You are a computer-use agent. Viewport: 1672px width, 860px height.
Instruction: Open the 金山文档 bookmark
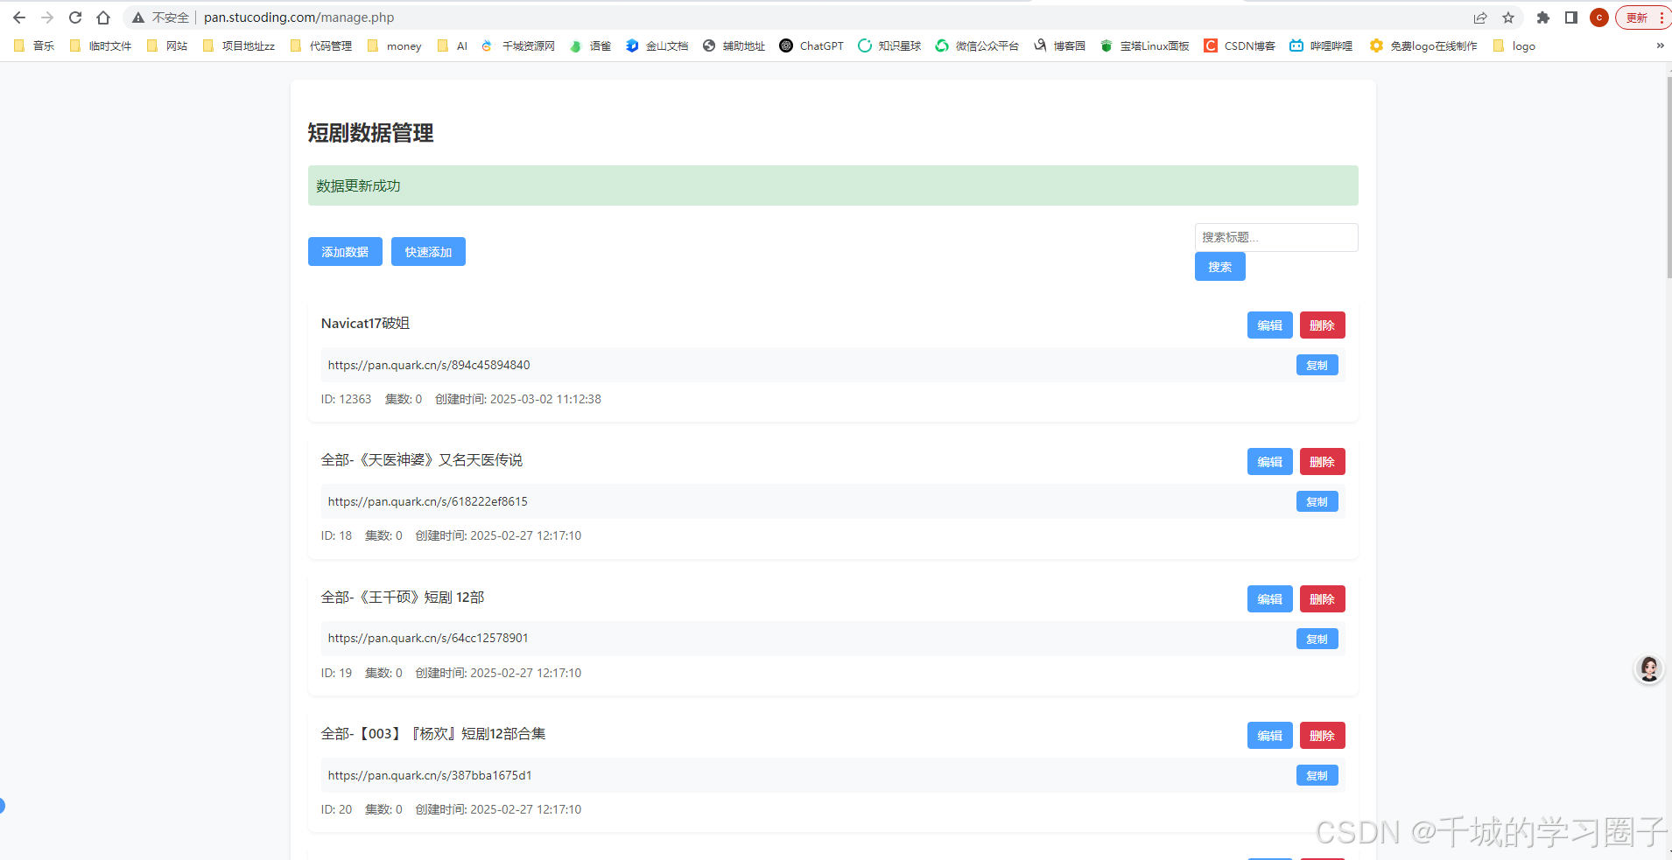657,45
